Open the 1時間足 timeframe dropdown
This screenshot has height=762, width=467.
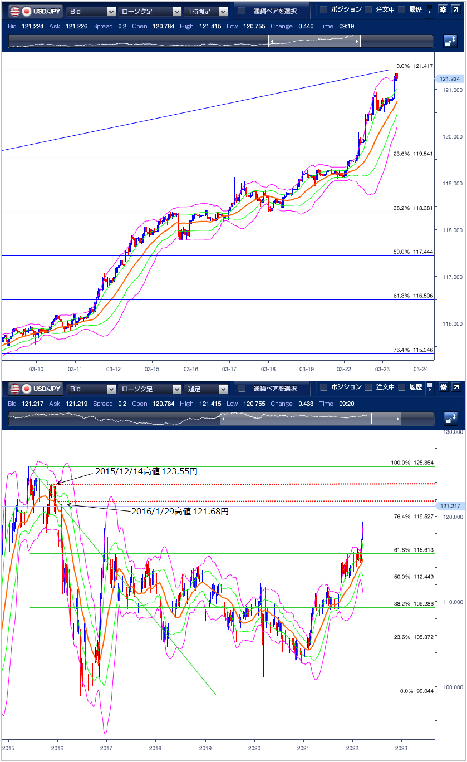[207, 11]
